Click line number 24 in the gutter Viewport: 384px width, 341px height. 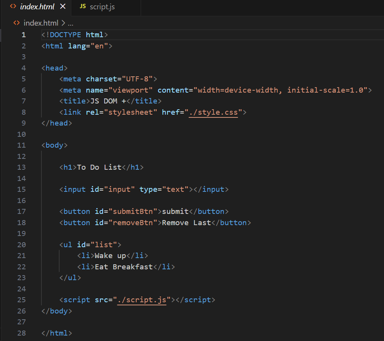point(22,289)
